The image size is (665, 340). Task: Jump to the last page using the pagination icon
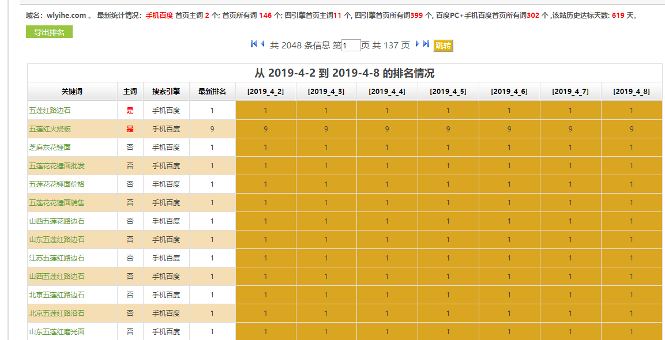coord(426,44)
